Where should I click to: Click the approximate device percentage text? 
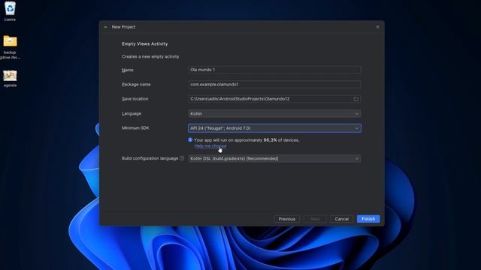pyautogui.click(x=247, y=140)
